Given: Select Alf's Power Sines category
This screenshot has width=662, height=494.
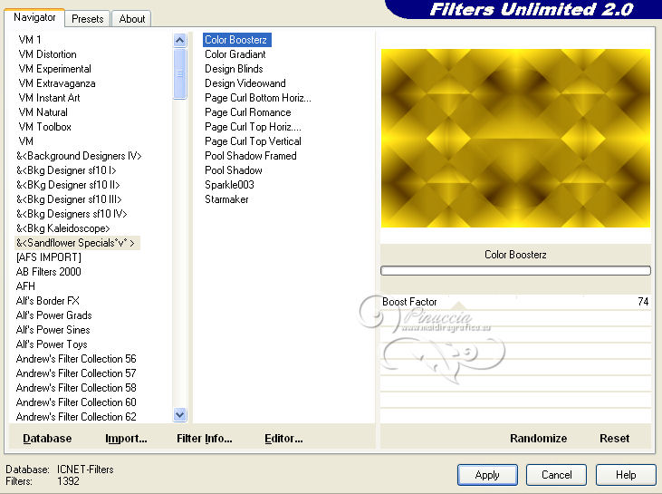Looking at the screenshot, I should click(x=53, y=330).
